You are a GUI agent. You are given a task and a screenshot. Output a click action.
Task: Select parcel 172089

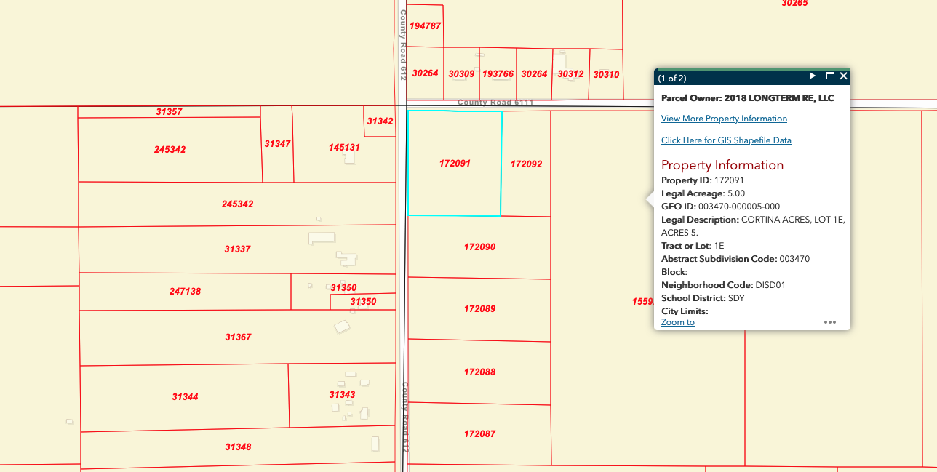click(x=479, y=309)
